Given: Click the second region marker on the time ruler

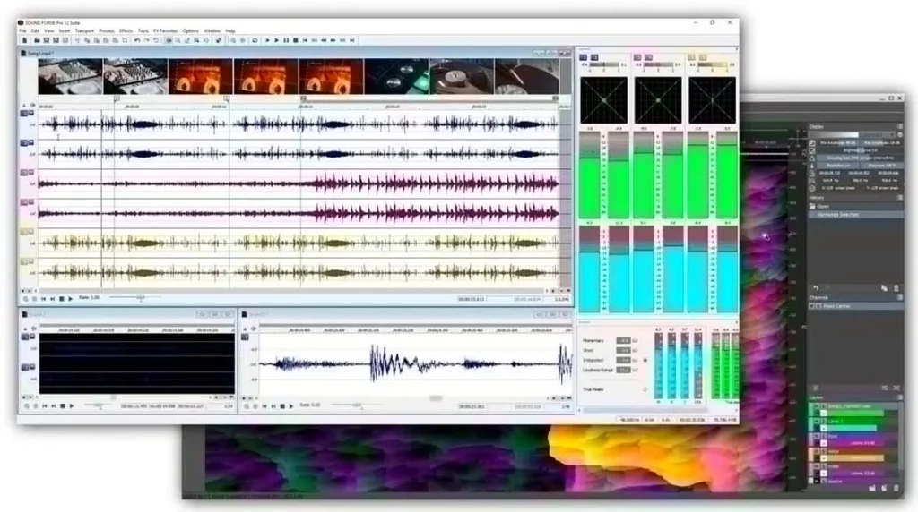Looking at the screenshot, I should click(227, 98).
